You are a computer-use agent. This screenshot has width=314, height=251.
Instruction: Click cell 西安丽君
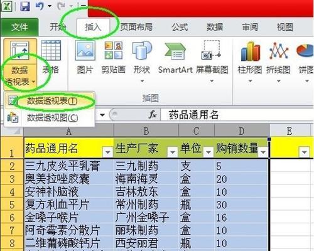tap(146, 243)
